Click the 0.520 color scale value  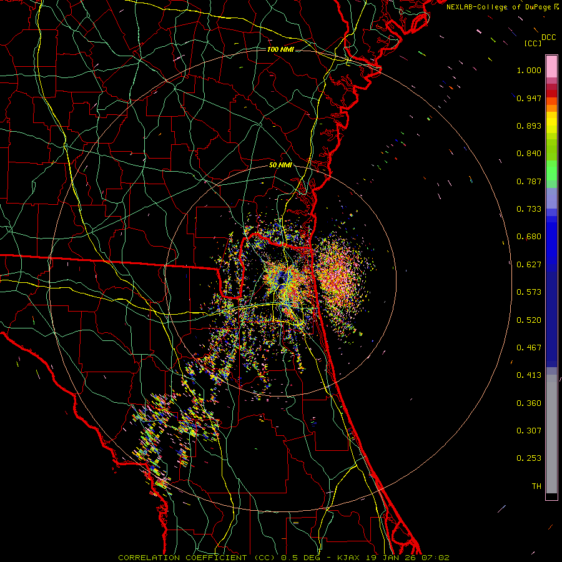point(529,320)
